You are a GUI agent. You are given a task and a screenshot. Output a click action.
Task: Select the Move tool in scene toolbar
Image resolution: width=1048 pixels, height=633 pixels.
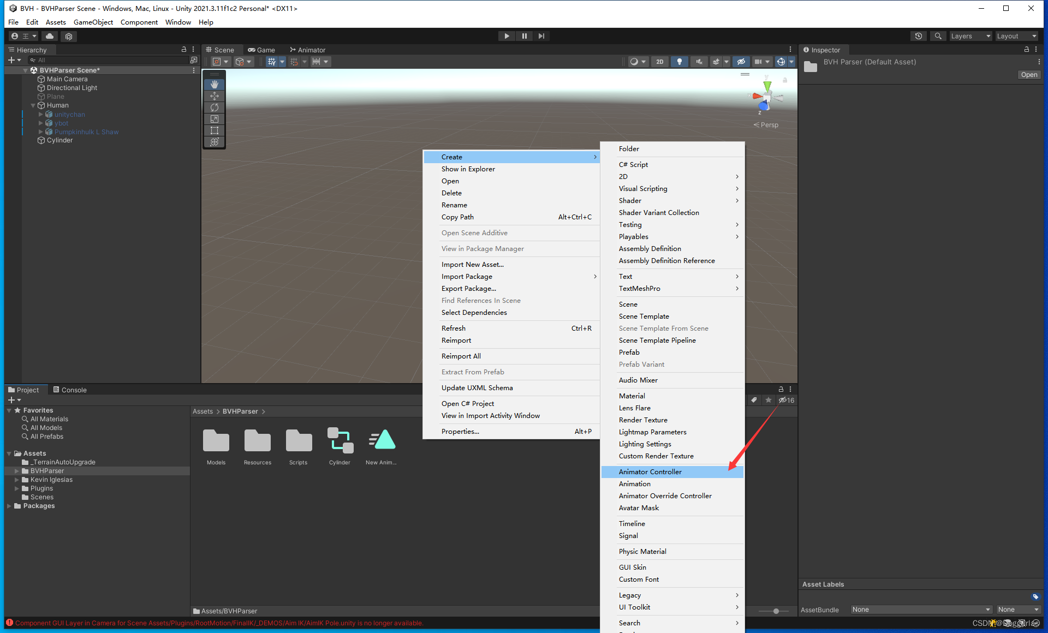215,96
